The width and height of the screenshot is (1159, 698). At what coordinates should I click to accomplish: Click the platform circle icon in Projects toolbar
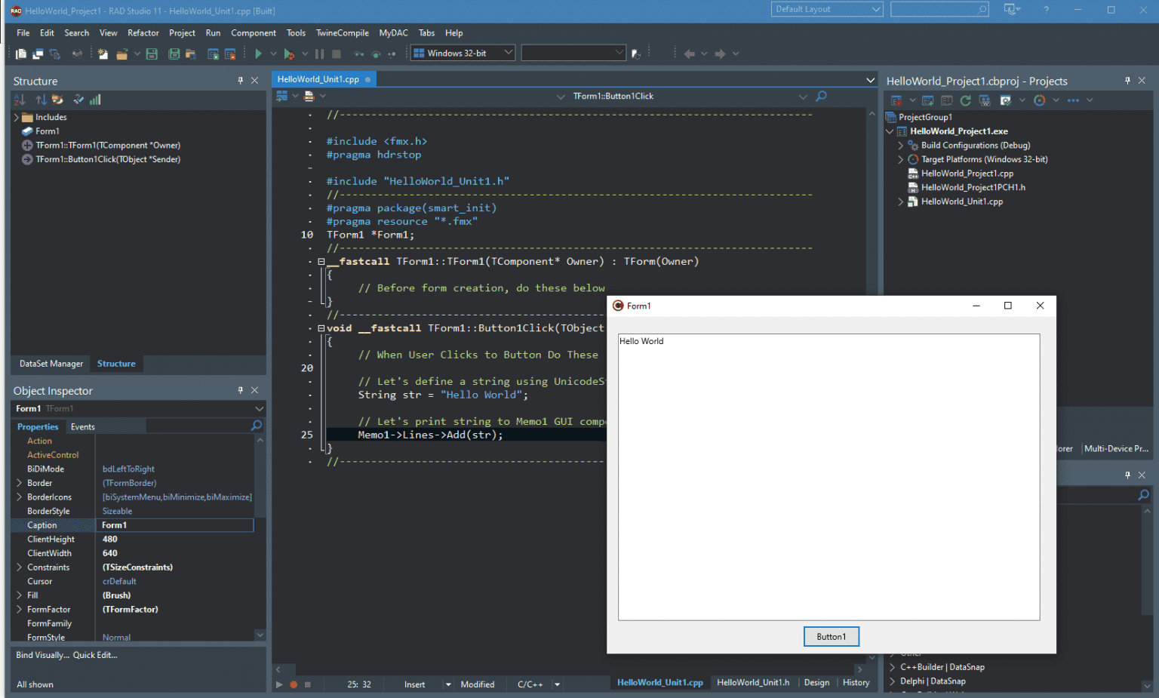click(1040, 100)
